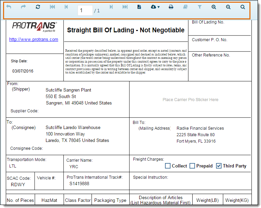This screenshot has height=208, width=261.
Task: Click 'Sutcliffe Laredo Warehouse' consignee name
Action: tap(73, 128)
